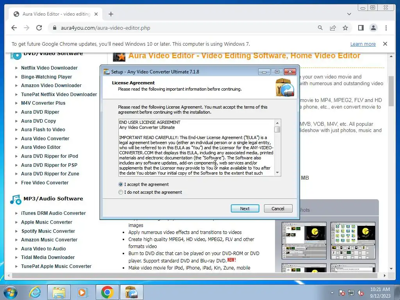This screenshot has height=300, width=400.
Task: Open Aura Video Converter link
Action: [45, 139]
